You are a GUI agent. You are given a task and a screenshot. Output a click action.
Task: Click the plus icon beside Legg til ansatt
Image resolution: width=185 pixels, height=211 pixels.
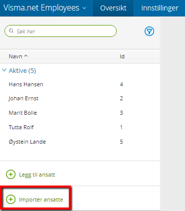tap(11, 175)
